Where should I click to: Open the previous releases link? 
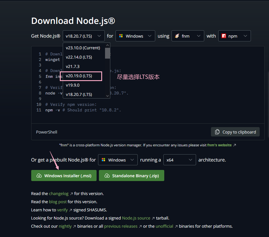pyautogui.click(x=121, y=227)
